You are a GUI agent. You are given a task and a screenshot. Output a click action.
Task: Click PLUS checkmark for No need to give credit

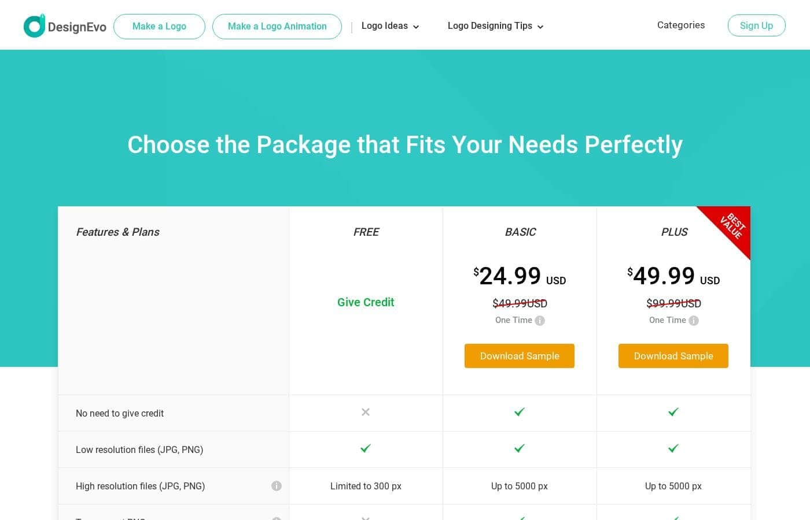pos(673,412)
